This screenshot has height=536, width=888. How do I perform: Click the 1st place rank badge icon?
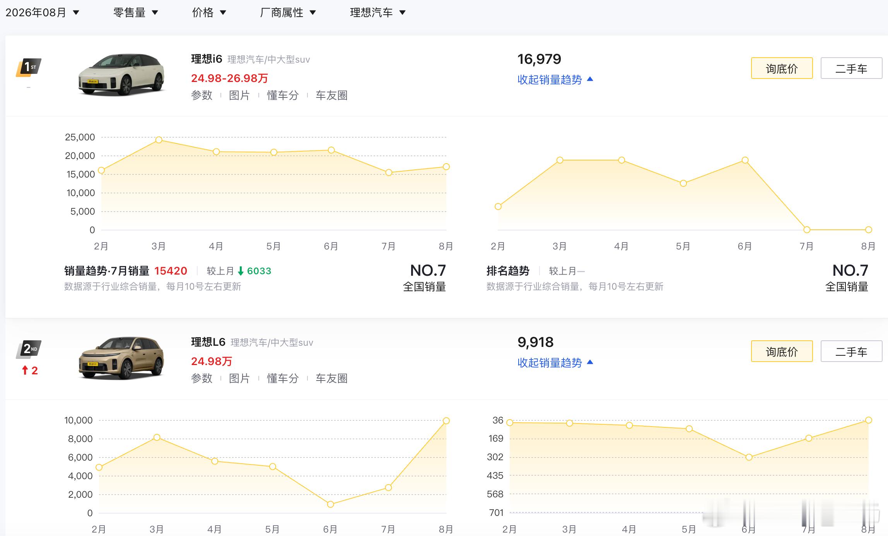tap(29, 68)
